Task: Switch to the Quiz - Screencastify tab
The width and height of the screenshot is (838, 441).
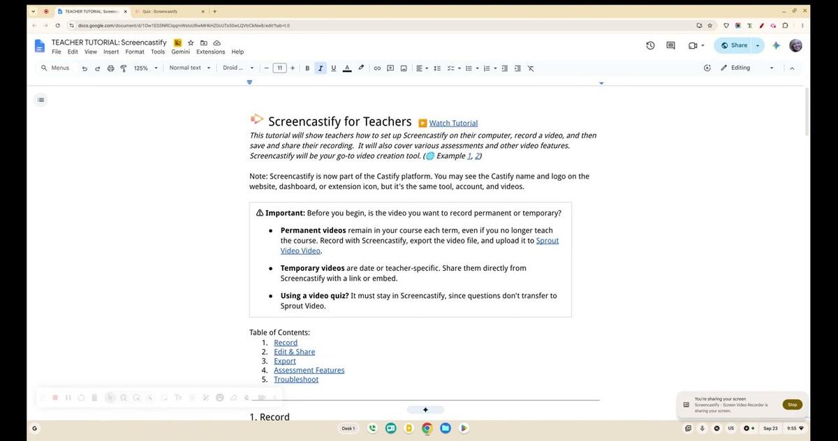Action: click(168, 11)
